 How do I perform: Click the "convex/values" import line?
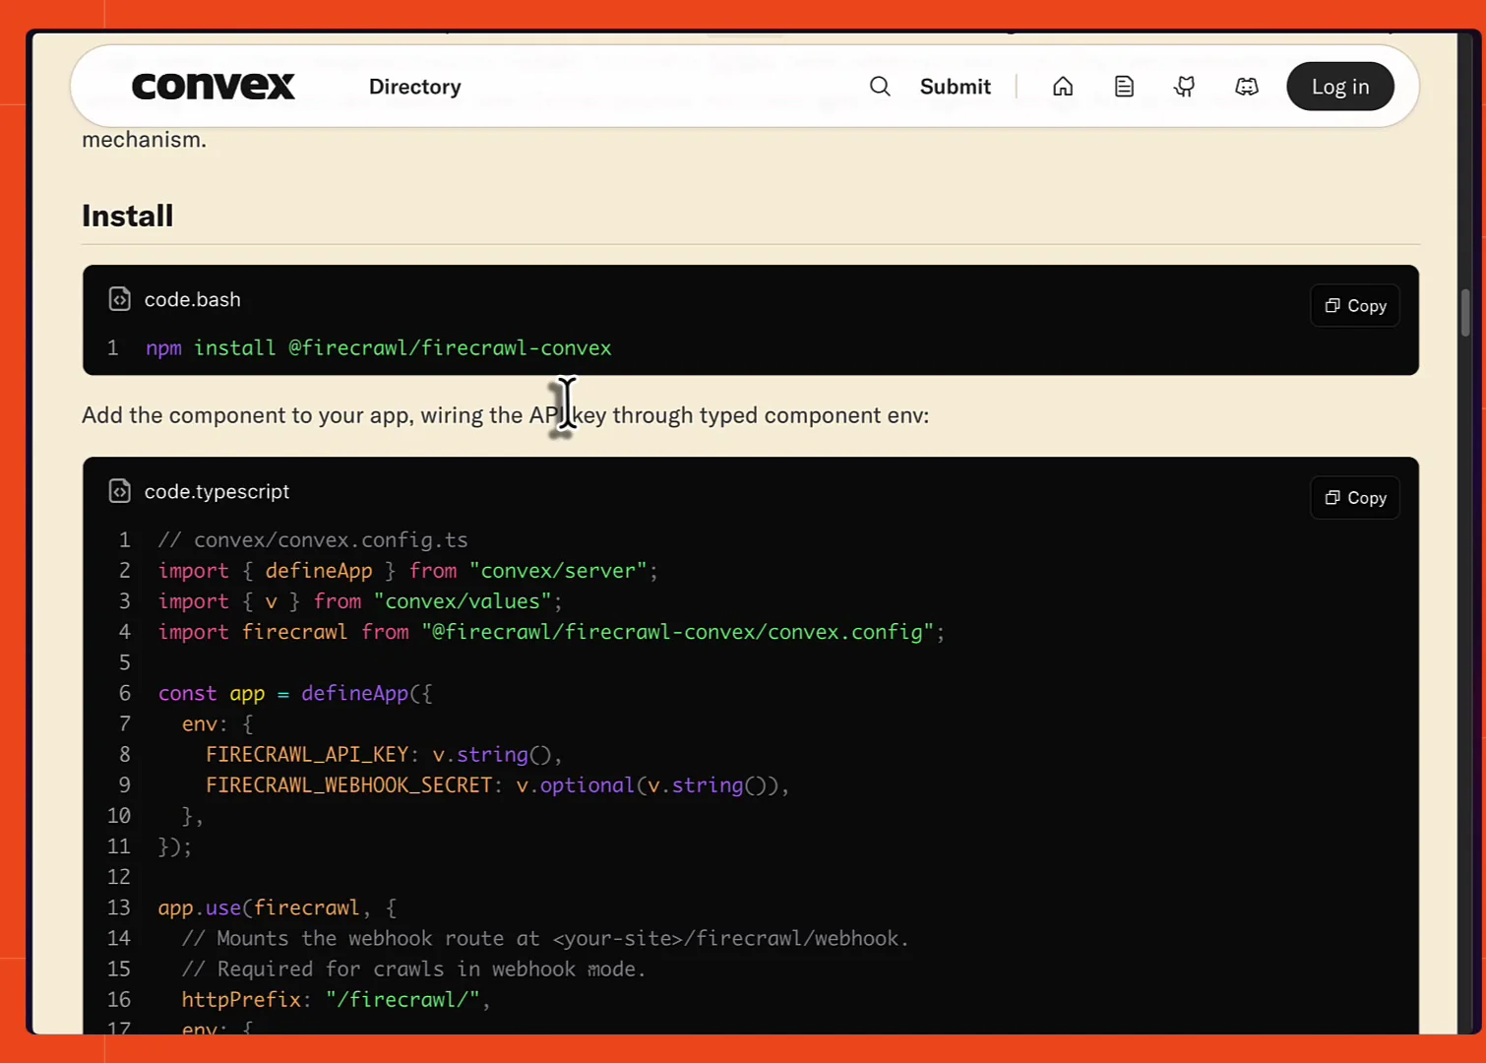(x=360, y=601)
